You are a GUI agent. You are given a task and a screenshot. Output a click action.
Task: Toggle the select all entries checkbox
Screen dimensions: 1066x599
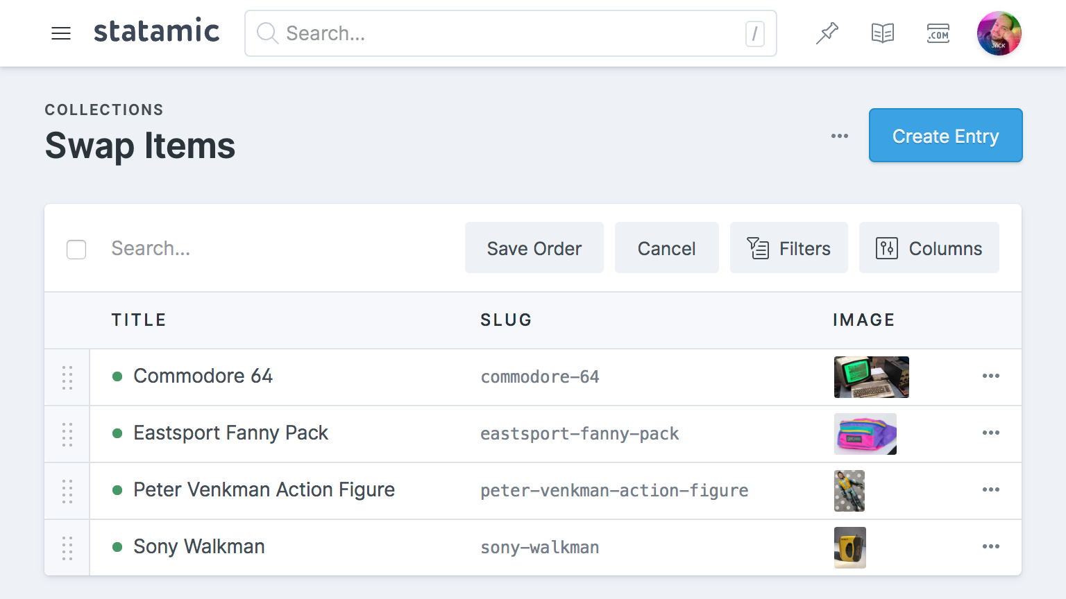pos(76,249)
